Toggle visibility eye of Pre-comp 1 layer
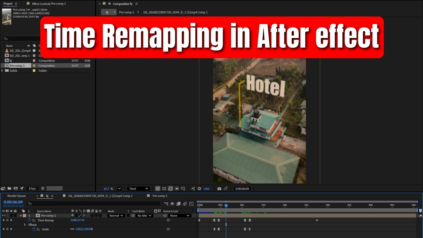The width and height of the screenshot is (423, 238). (3, 216)
